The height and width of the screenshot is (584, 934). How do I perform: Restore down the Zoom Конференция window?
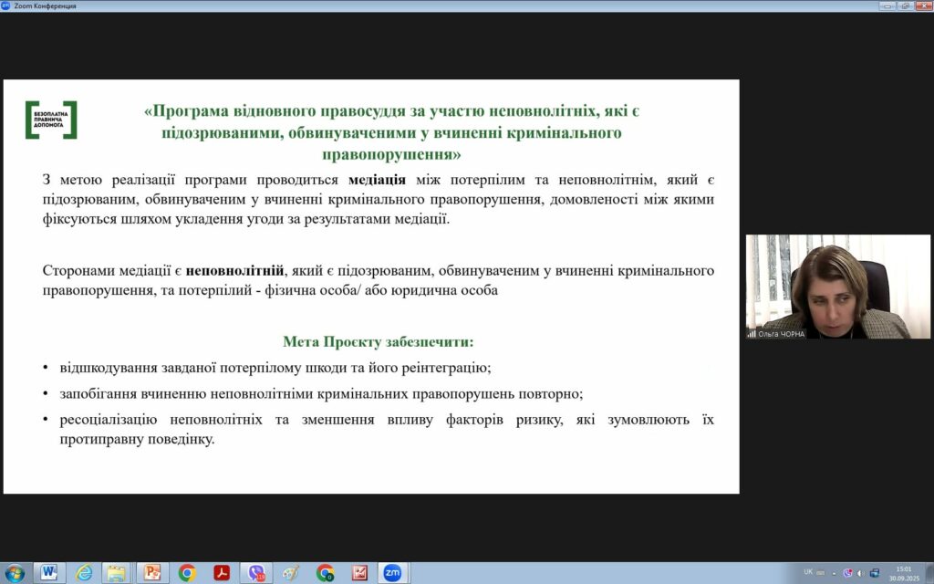pyautogui.click(x=905, y=5)
